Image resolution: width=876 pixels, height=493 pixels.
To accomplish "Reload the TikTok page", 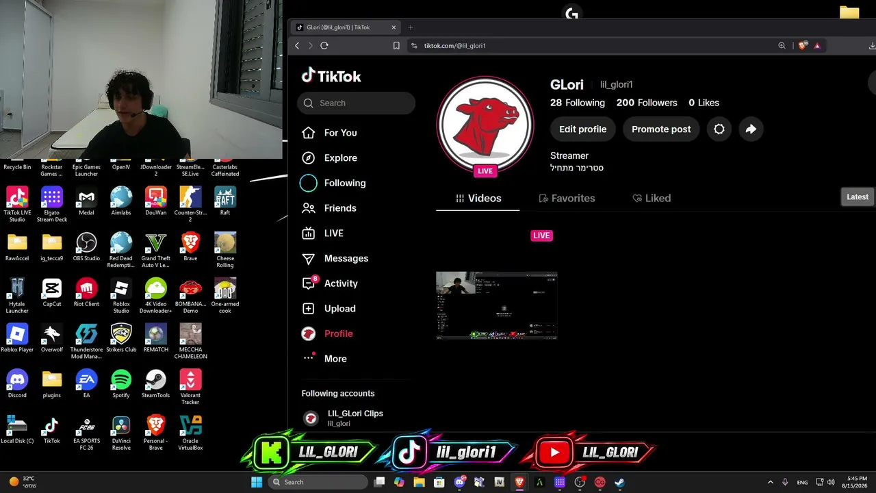I will click(x=324, y=46).
